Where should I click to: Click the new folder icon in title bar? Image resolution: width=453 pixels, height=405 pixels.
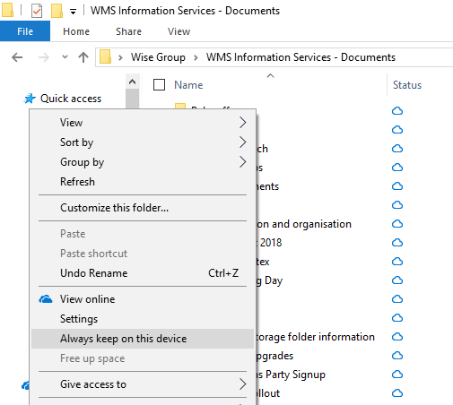point(57,11)
